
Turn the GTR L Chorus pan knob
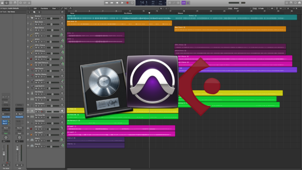tap(62, 46)
